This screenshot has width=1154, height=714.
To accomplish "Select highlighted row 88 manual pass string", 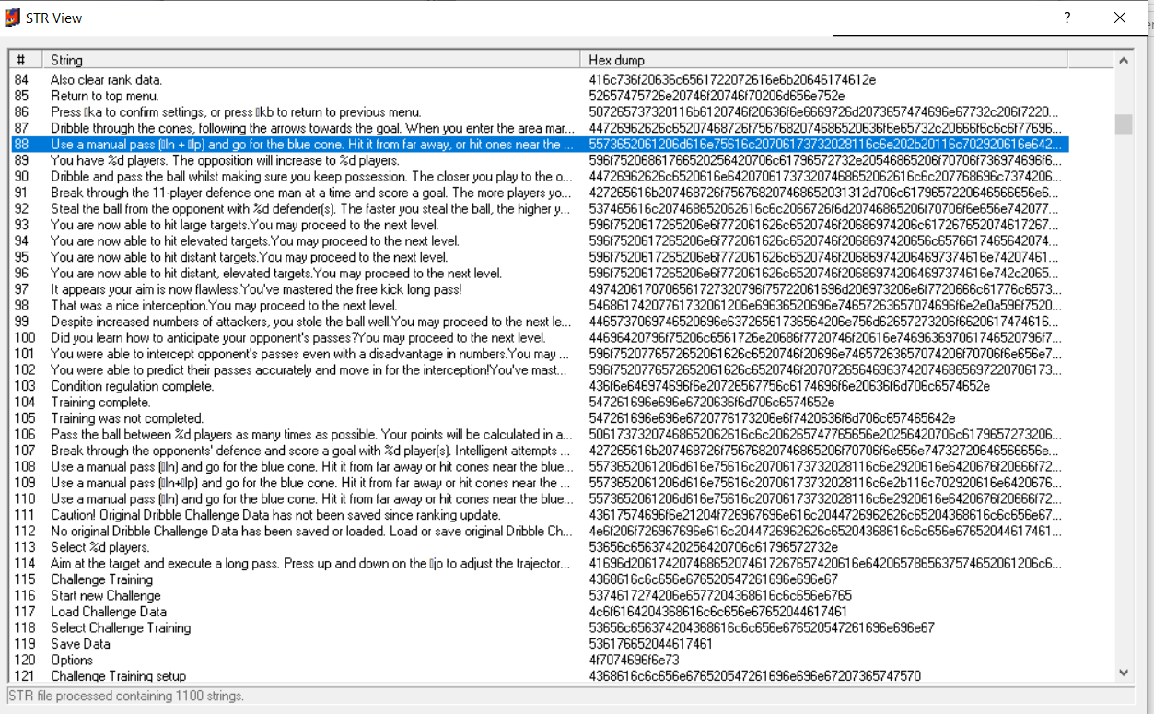I will [x=539, y=145].
